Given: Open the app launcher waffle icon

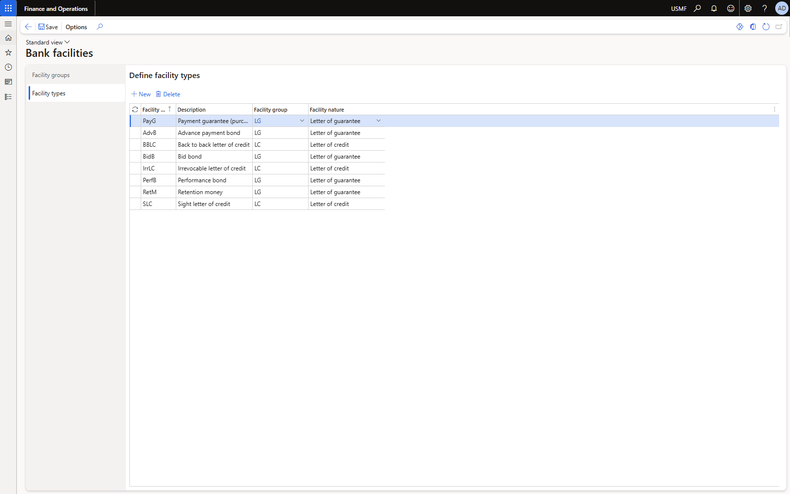Looking at the screenshot, I should (8, 8).
